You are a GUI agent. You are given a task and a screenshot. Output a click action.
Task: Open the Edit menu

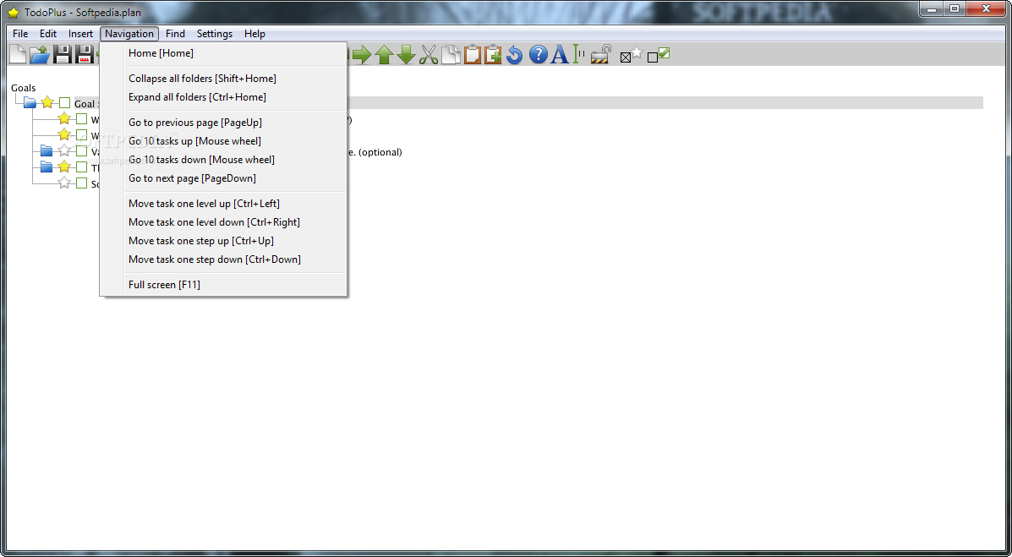48,34
